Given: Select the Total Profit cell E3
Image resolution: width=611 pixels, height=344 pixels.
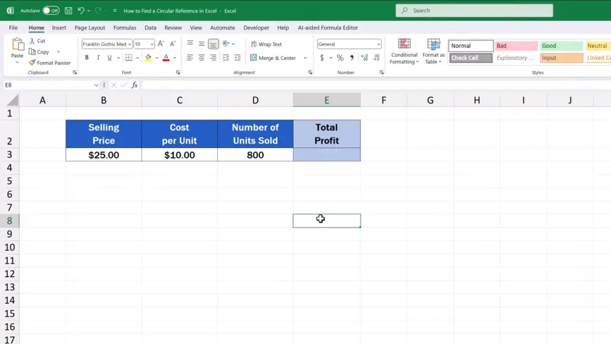Looking at the screenshot, I should coord(326,155).
